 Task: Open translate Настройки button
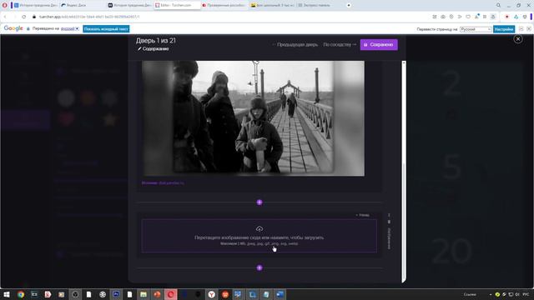(504, 29)
